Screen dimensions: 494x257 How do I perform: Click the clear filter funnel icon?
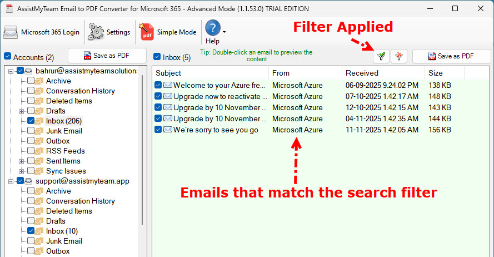point(399,56)
